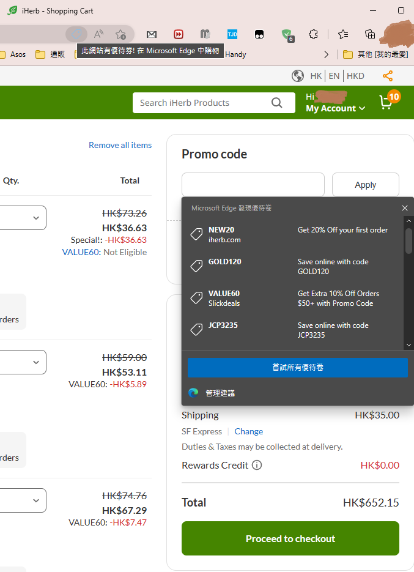Open the shopping cart with 10 items

389,100
